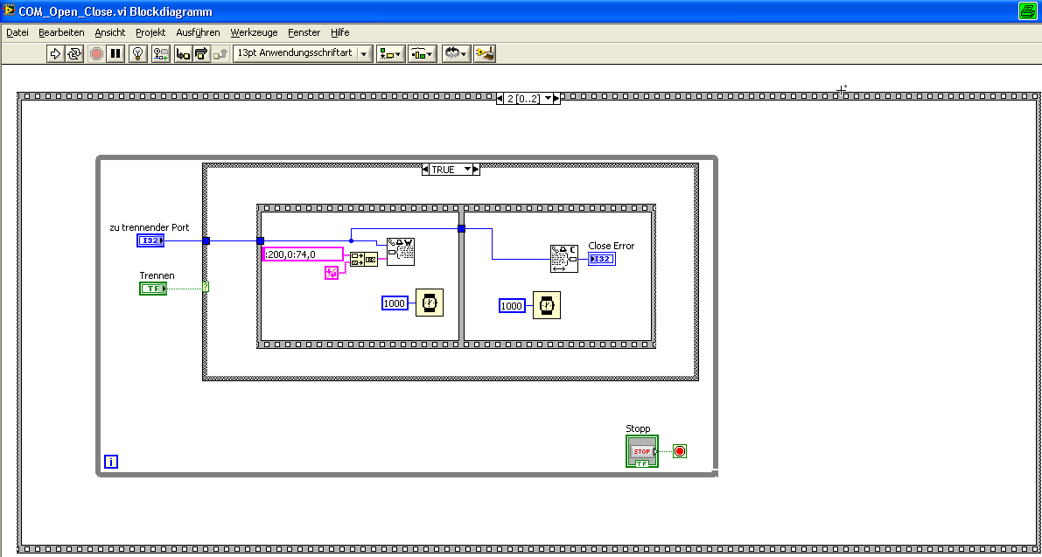Open Ausführen menu

pos(198,31)
